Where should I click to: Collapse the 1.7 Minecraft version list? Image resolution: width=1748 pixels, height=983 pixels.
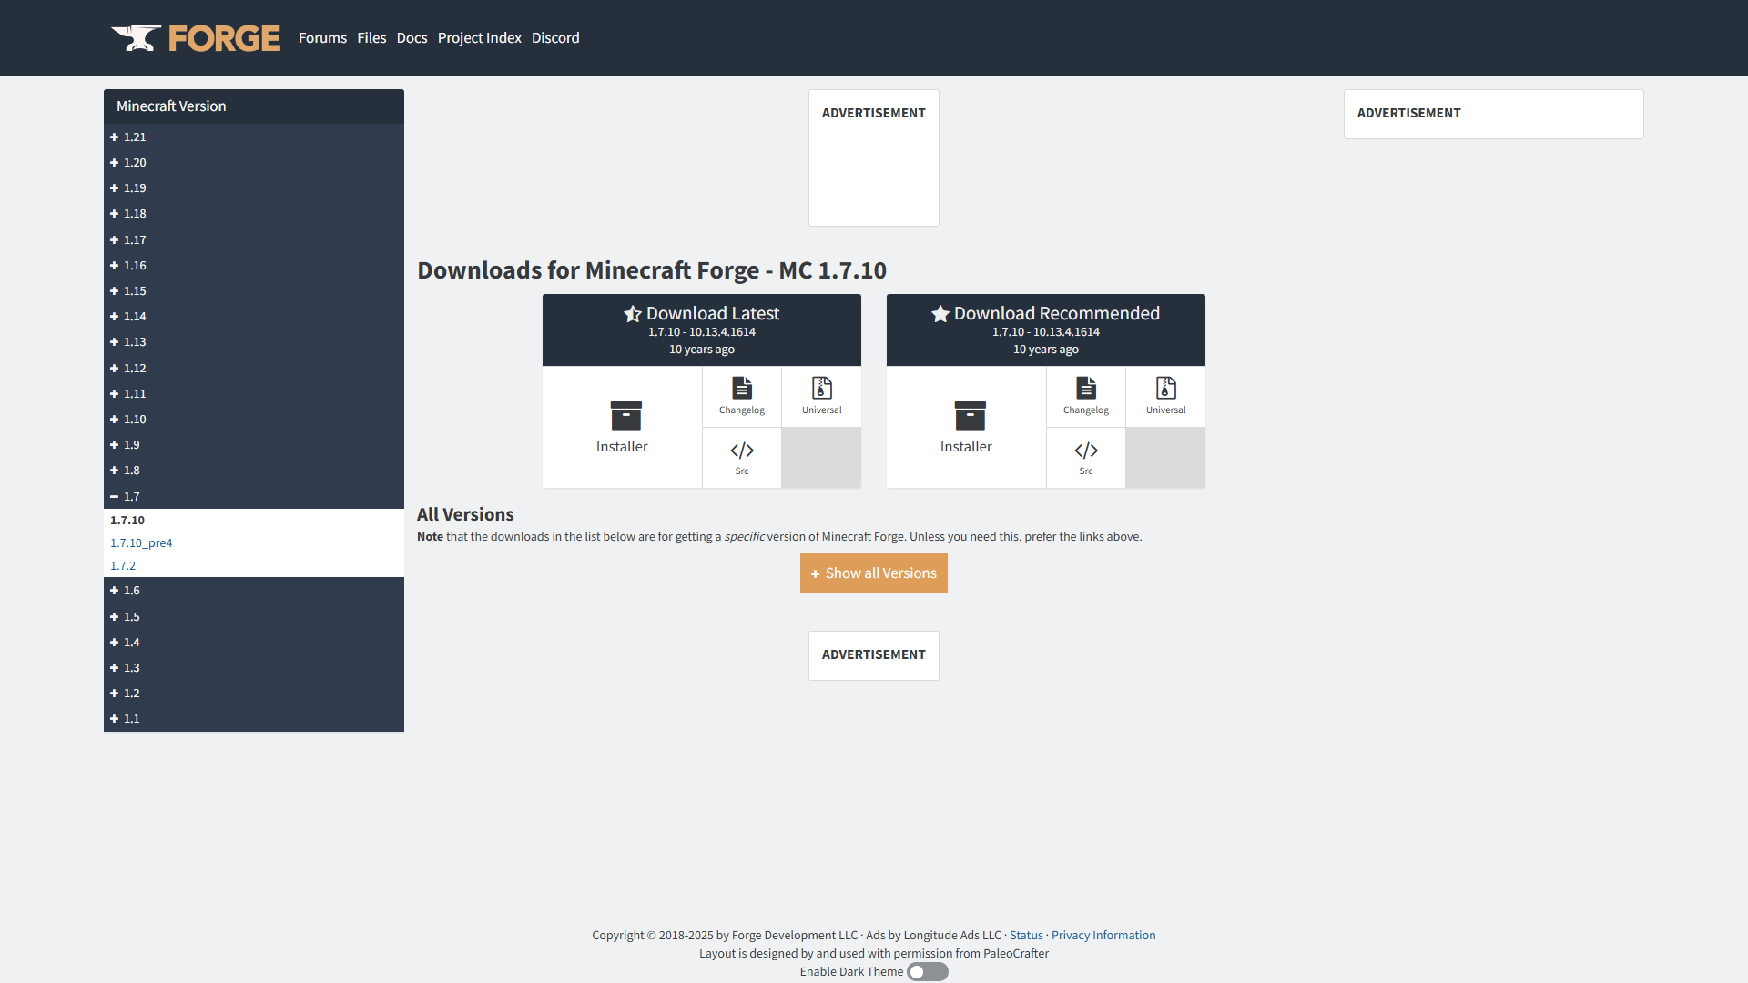click(x=126, y=497)
